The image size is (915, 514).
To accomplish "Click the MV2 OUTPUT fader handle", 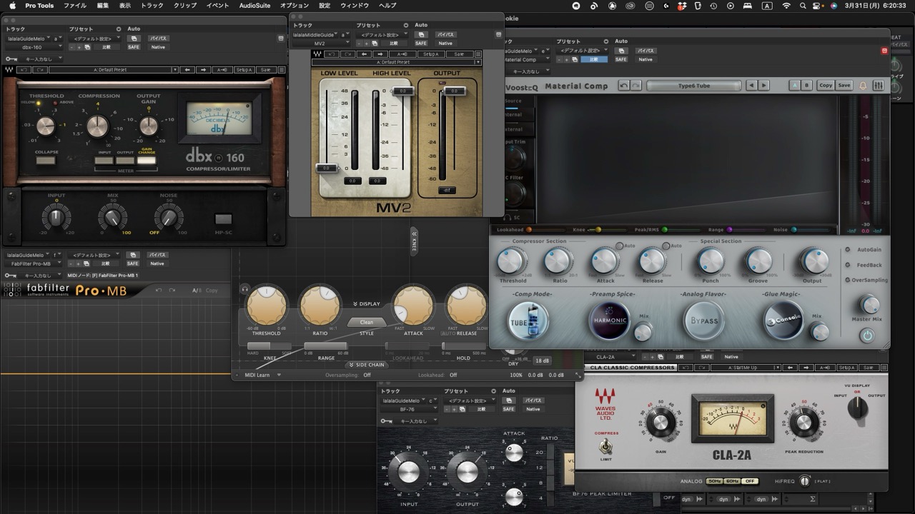I will [x=453, y=91].
